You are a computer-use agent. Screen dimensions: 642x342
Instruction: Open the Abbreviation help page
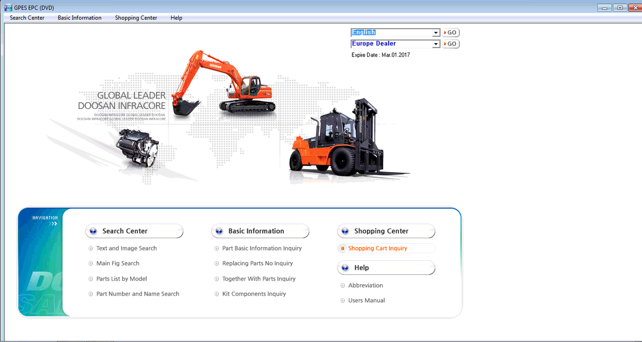coord(366,285)
